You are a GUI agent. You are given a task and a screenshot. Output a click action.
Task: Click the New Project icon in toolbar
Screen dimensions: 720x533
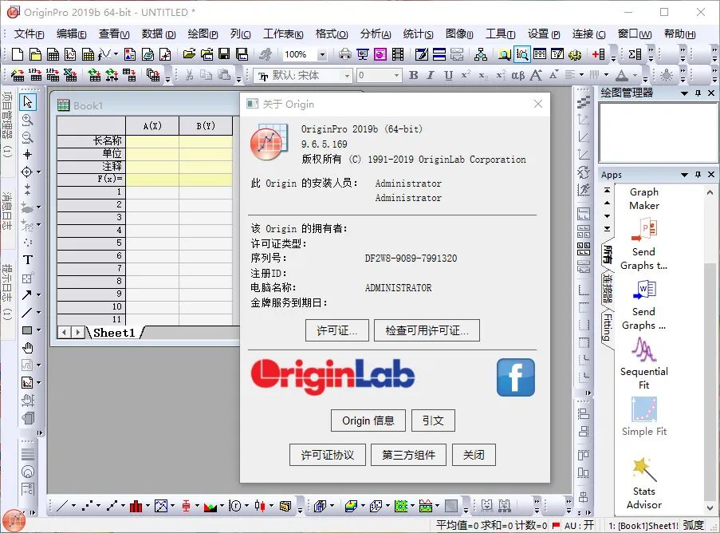[x=18, y=55]
